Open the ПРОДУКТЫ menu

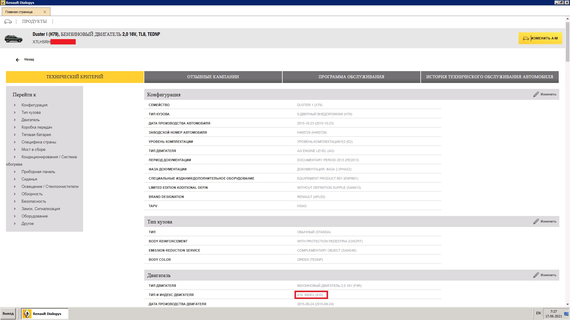pyautogui.click(x=34, y=21)
